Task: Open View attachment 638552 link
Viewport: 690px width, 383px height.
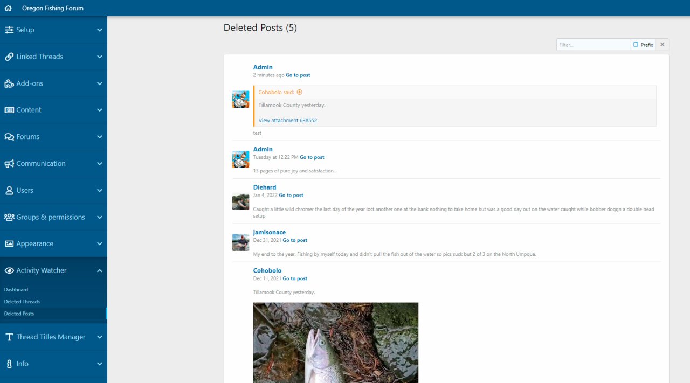Action: tap(288, 121)
